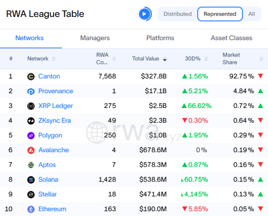This screenshot has width=268, height=216.
Task: Click the Solana network logo icon
Action: coord(31,179)
